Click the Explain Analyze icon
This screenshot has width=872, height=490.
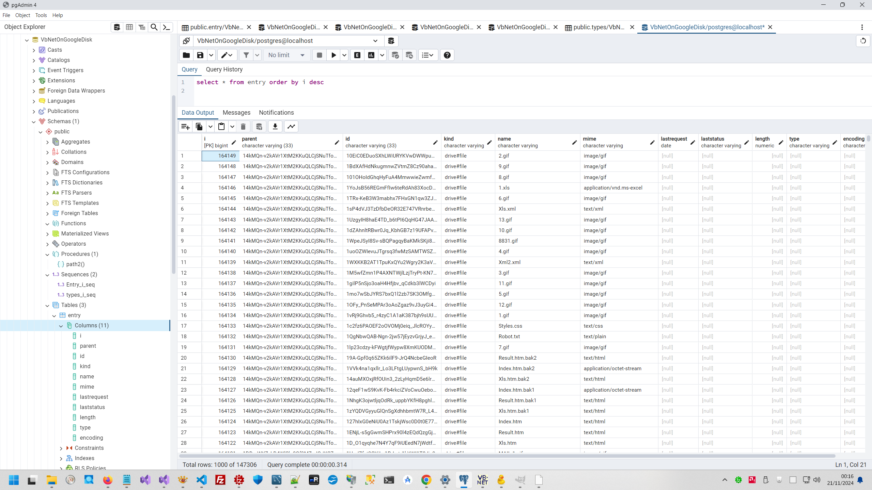click(371, 55)
